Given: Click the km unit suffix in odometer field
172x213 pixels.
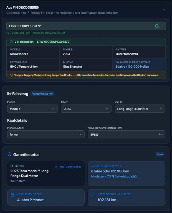Looking at the screenshot, I should pyautogui.click(x=161, y=134).
